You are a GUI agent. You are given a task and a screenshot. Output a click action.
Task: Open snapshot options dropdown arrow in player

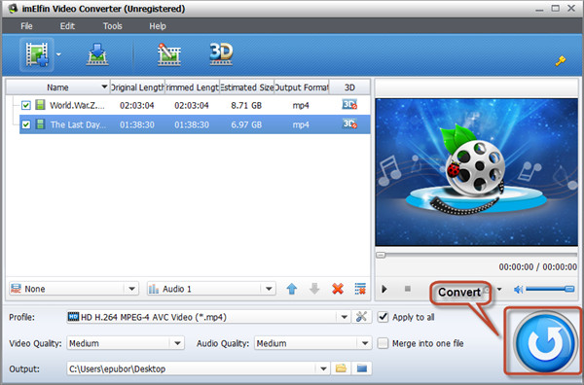coord(499,289)
